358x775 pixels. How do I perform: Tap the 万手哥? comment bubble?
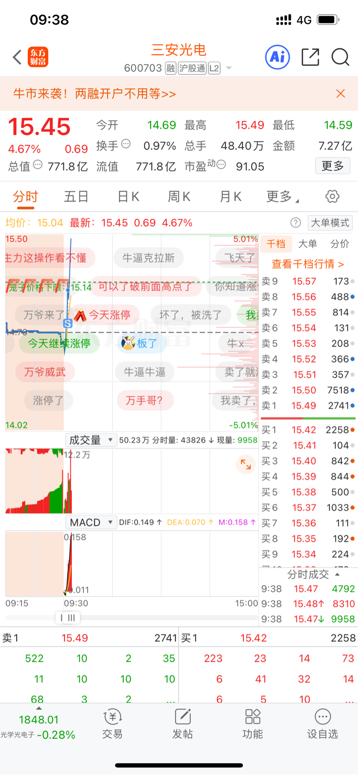pos(144,400)
